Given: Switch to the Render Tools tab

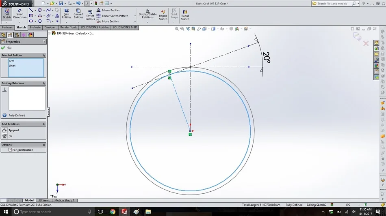Looking at the screenshot, I should (68, 28).
